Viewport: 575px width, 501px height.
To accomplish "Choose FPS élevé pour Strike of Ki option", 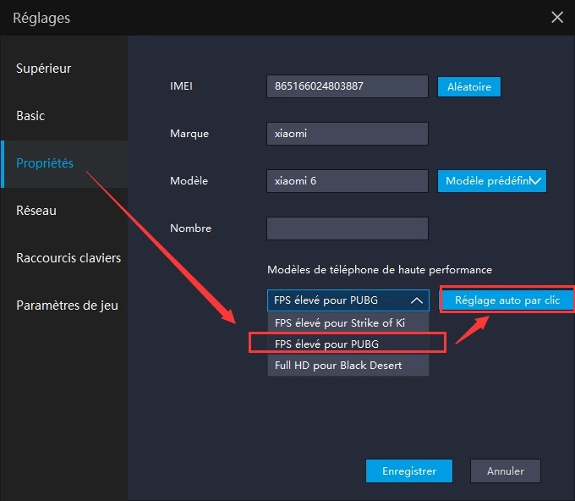I will tap(348, 323).
